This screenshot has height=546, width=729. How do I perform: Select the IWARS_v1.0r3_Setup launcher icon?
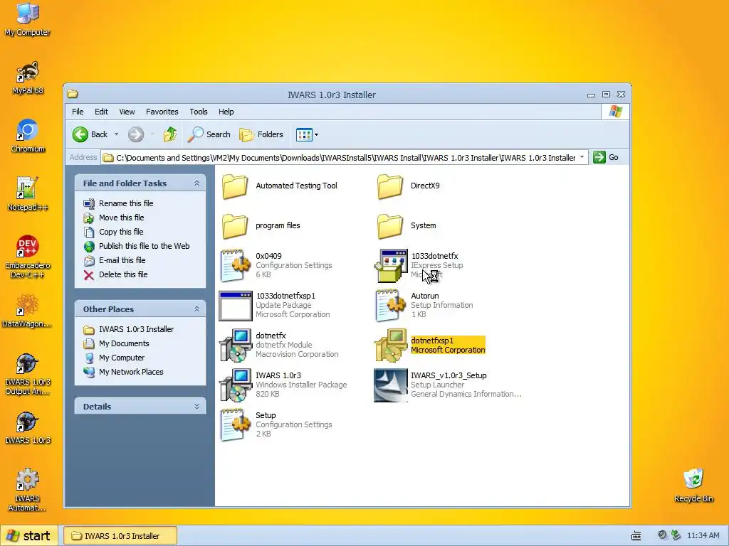391,385
